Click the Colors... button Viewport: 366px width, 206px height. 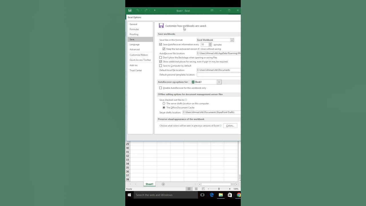[x=230, y=126]
